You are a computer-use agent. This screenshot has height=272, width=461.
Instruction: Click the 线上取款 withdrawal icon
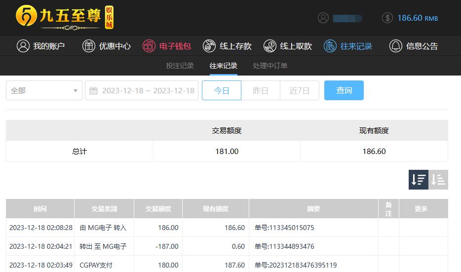[x=269, y=46]
